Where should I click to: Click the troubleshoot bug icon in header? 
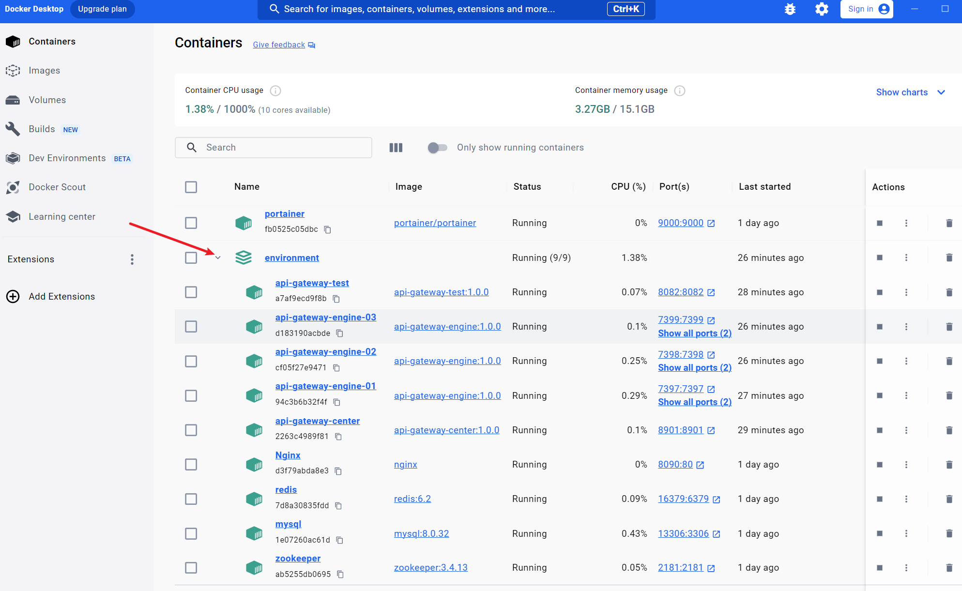(790, 9)
